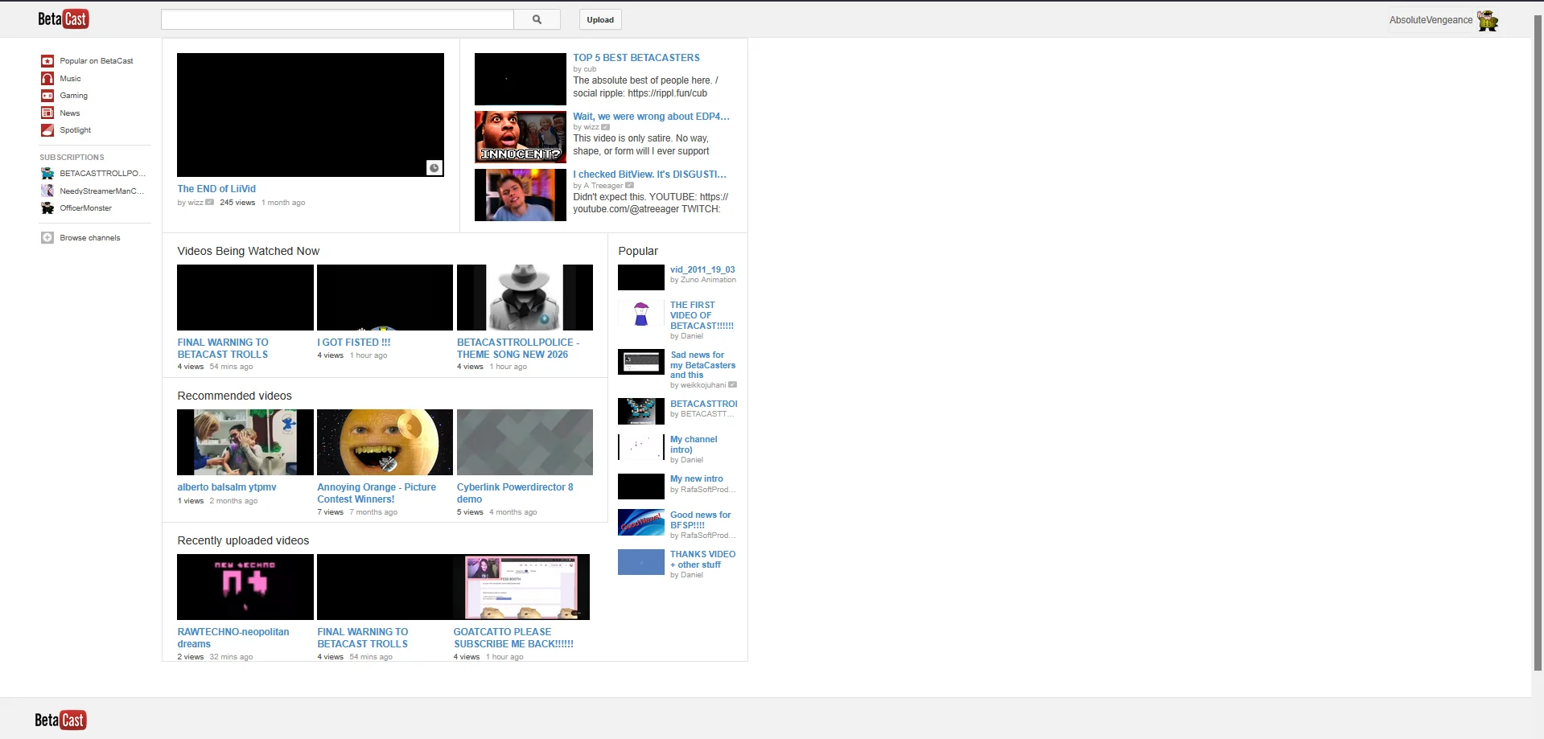Screen dimensions: 1544x739
Task: Open GOATCATTO PLEASE SUBSCRIBE ME BACK title
Action: click(513, 638)
